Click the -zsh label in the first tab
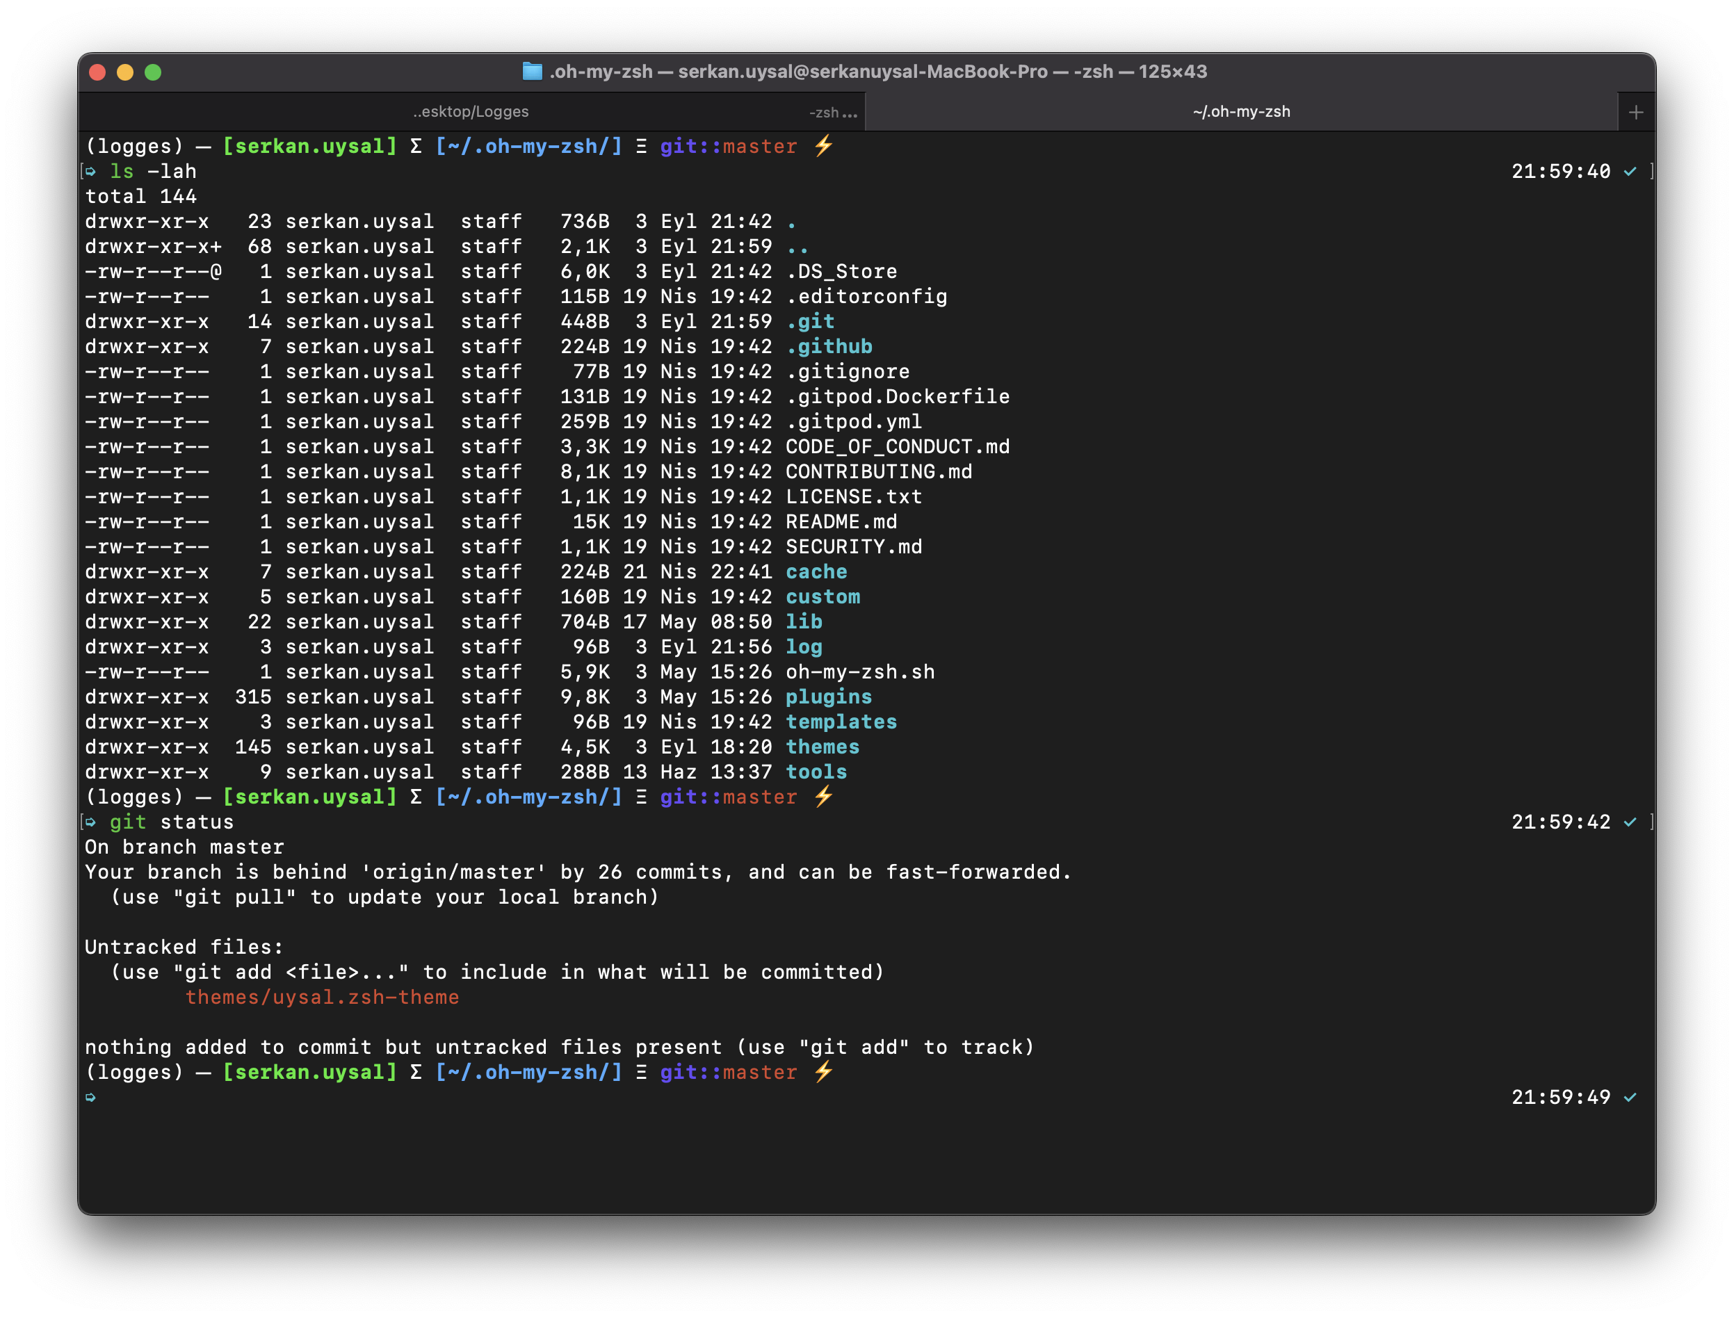1734x1318 pixels. point(824,113)
